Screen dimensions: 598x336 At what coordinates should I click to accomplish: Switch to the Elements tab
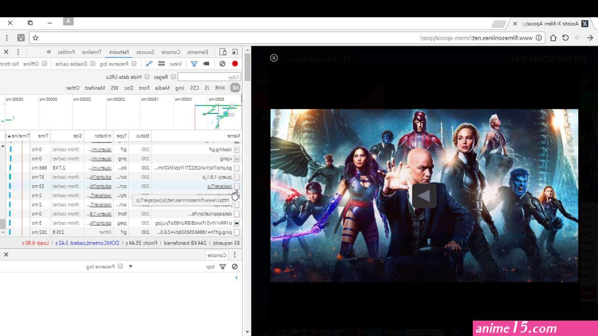tap(198, 52)
